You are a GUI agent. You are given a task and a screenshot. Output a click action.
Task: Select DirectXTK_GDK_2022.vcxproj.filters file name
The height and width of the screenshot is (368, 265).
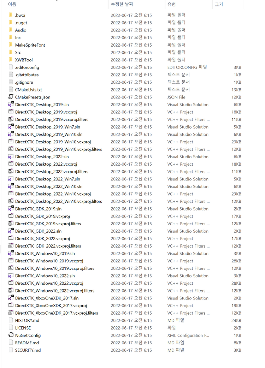pos(48,246)
